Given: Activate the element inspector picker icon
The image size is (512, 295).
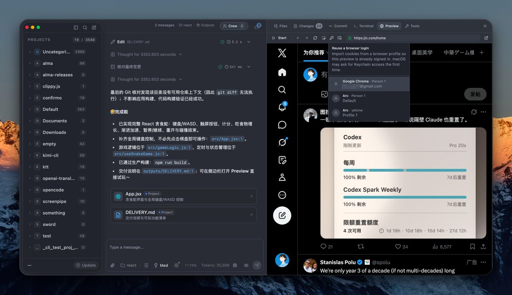Looking at the screenshot, I should (324, 38).
